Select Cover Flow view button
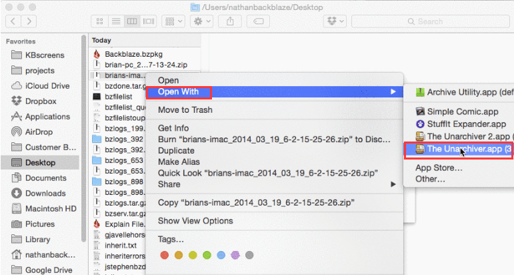514x275 pixels. coord(149,21)
